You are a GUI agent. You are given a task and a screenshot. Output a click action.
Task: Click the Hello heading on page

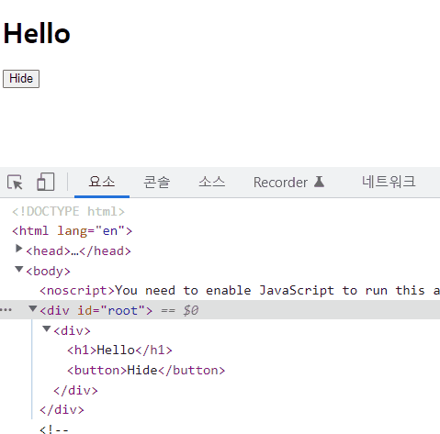point(37,33)
